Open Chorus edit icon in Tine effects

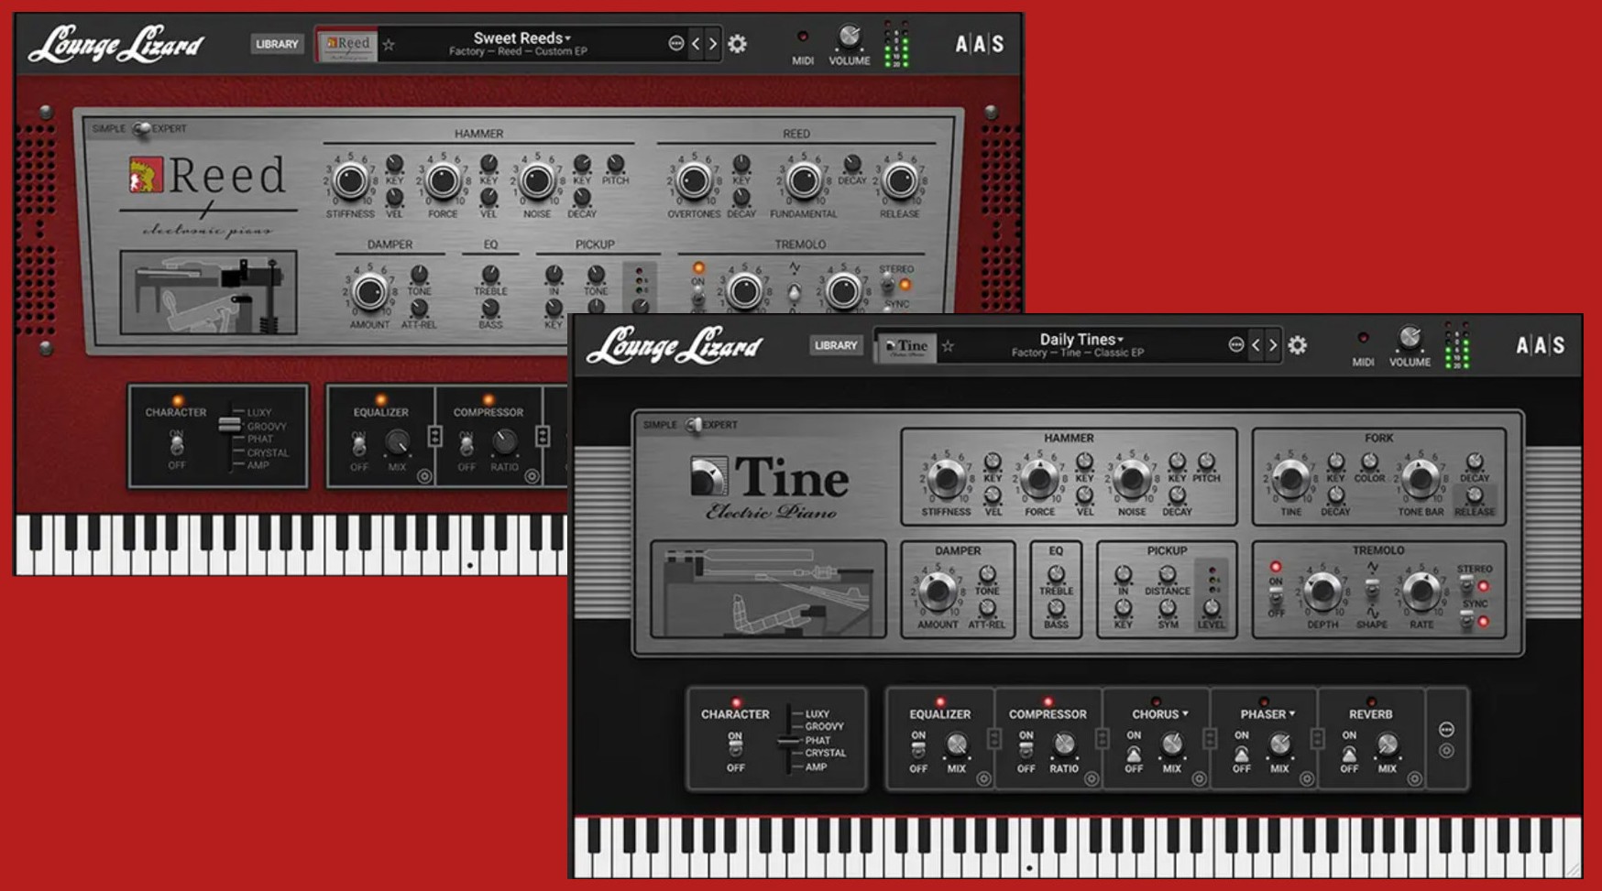click(x=1199, y=779)
